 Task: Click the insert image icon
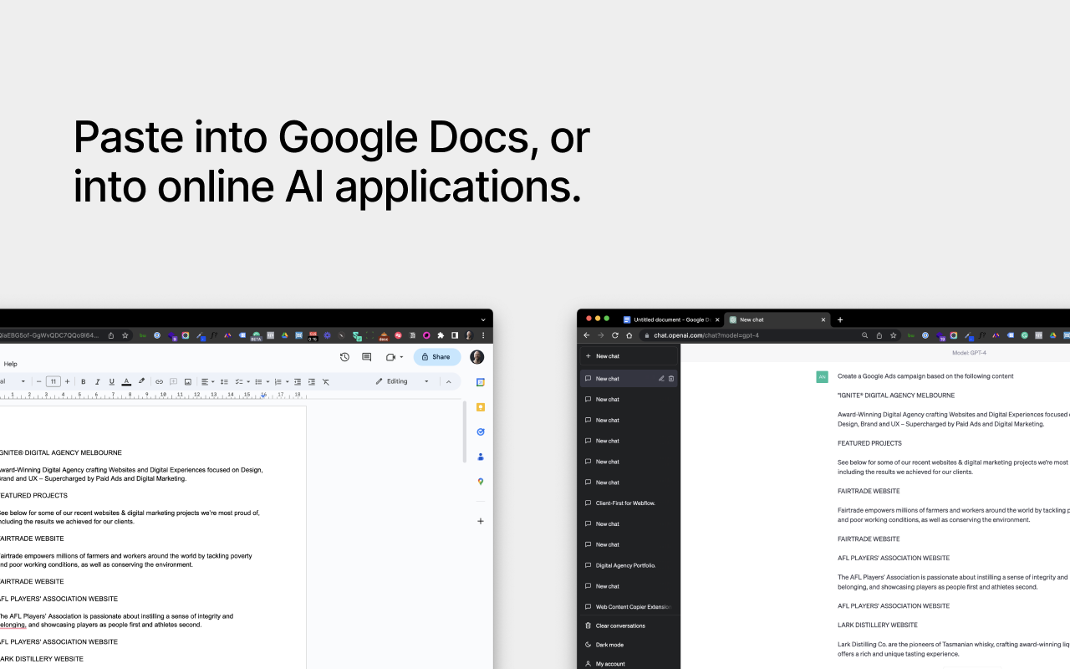coord(188,381)
